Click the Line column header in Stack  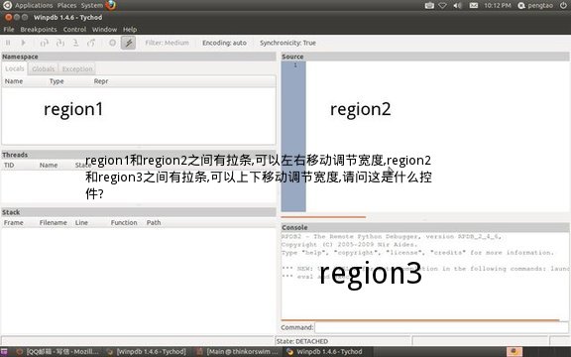81,222
